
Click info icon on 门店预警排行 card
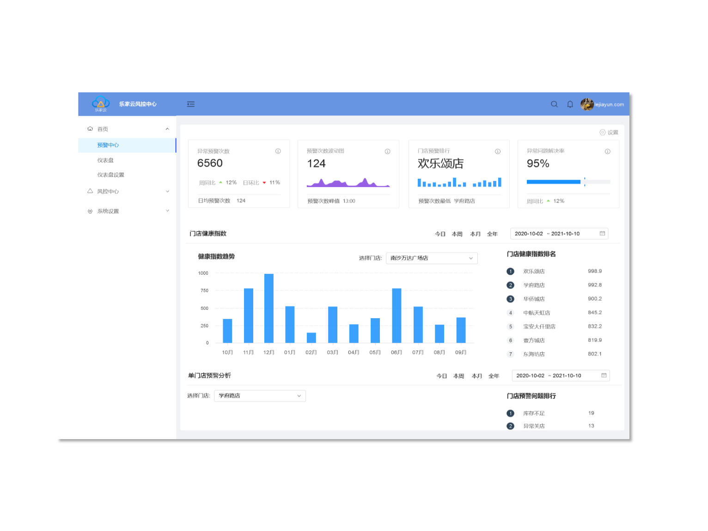498,151
